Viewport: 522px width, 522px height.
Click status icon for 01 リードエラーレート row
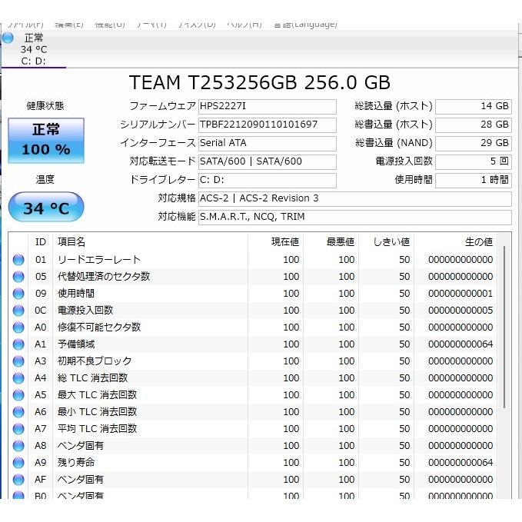[18, 260]
